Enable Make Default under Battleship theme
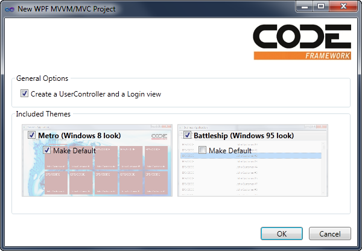 (203, 150)
